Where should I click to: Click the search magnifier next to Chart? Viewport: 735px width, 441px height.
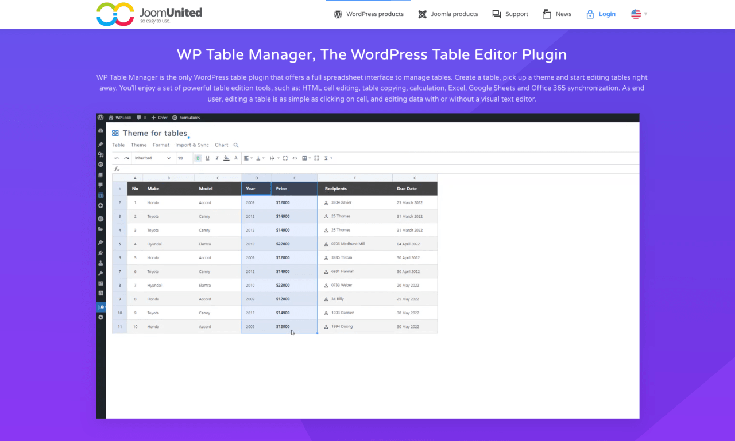click(236, 145)
